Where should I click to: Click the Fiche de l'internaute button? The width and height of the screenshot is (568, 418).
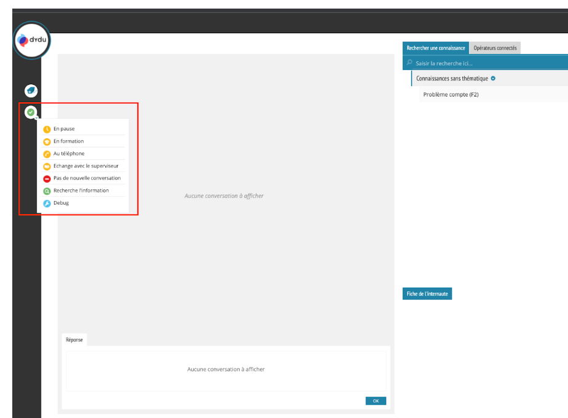click(x=427, y=294)
